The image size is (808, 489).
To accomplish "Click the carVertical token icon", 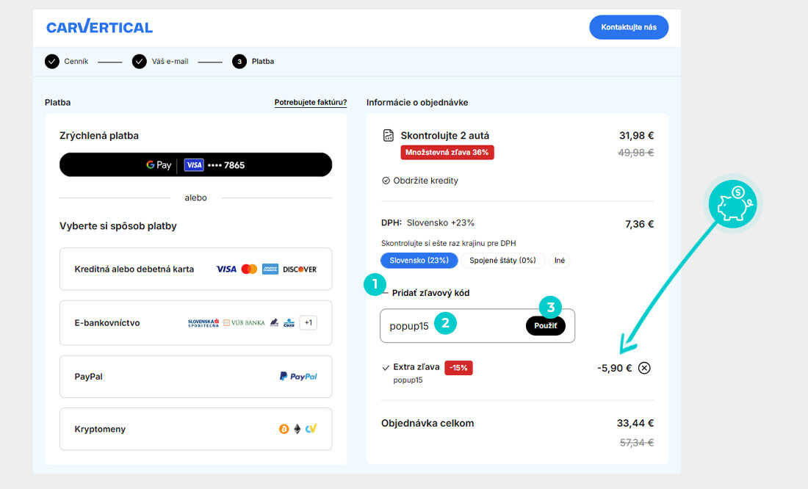I will pos(311,429).
